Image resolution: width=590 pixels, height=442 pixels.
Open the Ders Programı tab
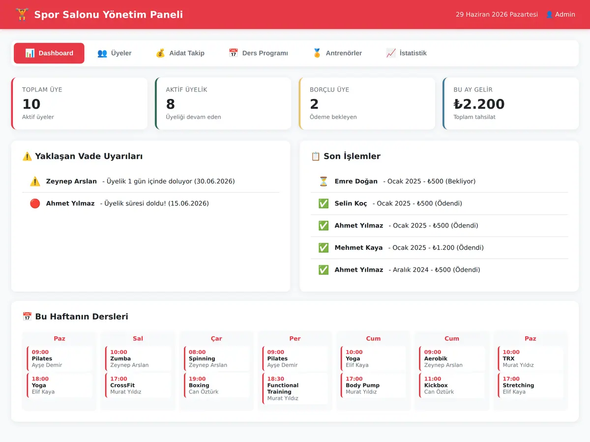pos(258,53)
